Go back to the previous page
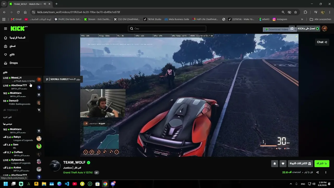The height and width of the screenshot is (188, 334). point(4,12)
